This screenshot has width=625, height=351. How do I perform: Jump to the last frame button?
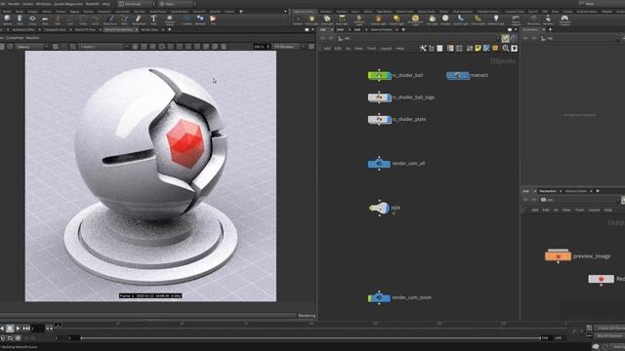coord(26,329)
